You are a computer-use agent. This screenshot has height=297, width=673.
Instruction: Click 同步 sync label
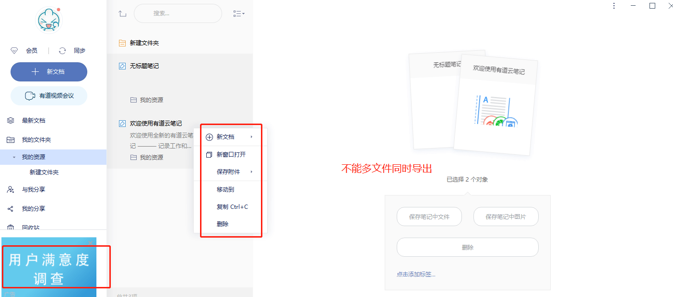[x=80, y=51]
